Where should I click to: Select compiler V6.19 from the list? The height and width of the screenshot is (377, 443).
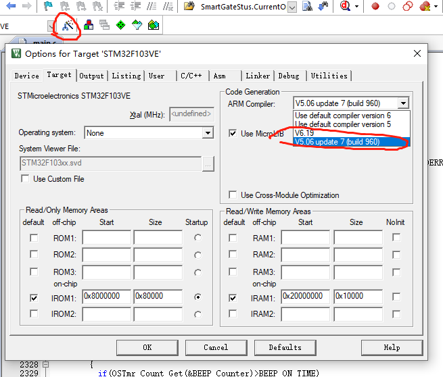click(x=352, y=133)
